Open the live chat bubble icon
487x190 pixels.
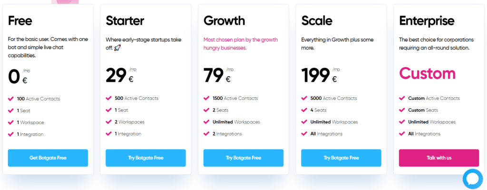click(x=473, y=179)
